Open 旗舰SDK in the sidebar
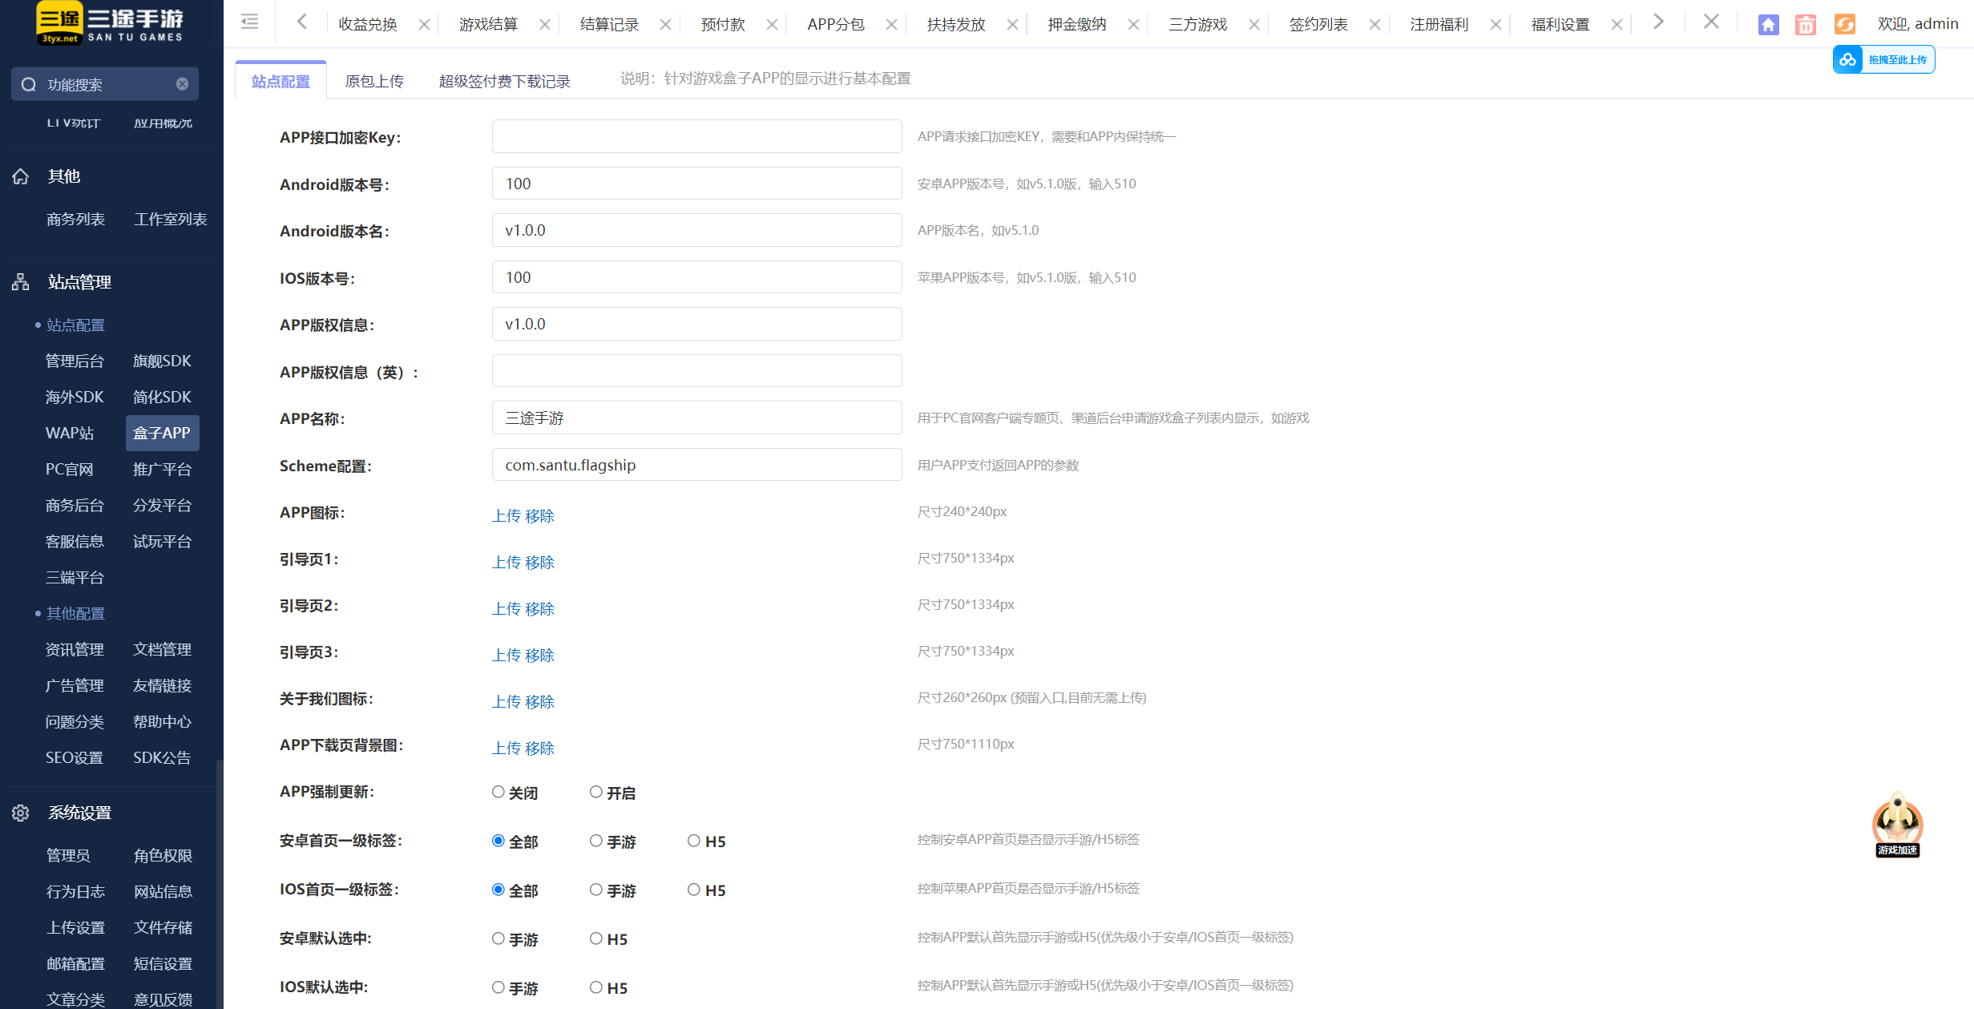1974x1009 pixels. 162,361
